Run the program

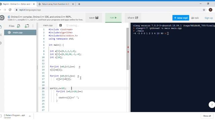113,18
